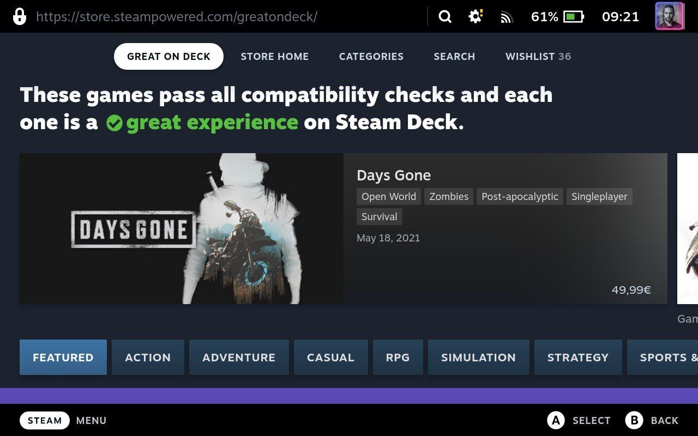This screenshot has width=698, height=436.
Task: Select the Action genre filter
Action: pos(148,358)
